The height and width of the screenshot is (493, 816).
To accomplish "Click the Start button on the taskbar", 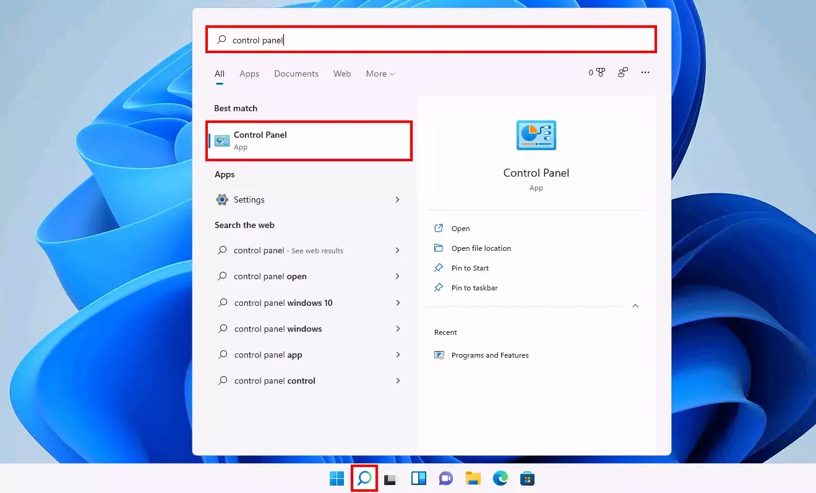I will pyautogui.click(x=336, y=478).
